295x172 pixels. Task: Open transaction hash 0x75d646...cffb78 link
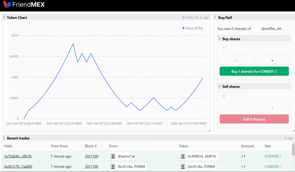[x=18, y=156]
